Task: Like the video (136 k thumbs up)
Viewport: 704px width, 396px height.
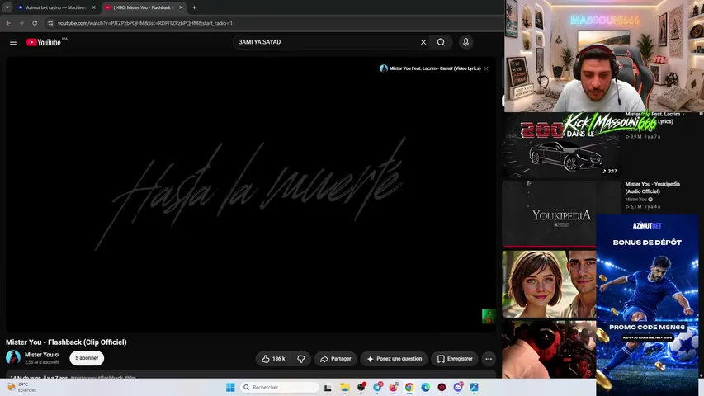Action: pos(274,359)
